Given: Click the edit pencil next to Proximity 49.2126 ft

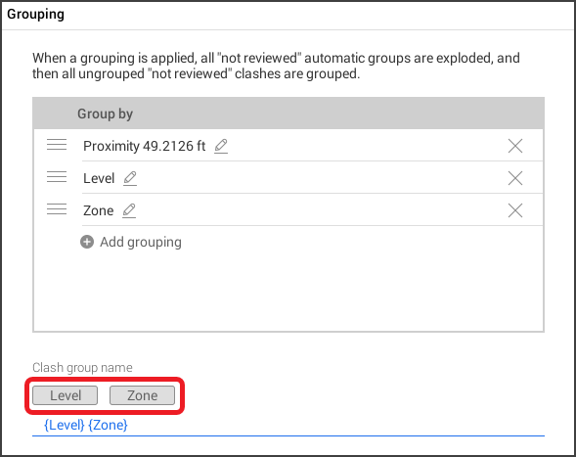Looking at the screenshot, I should tap(221, 147).
